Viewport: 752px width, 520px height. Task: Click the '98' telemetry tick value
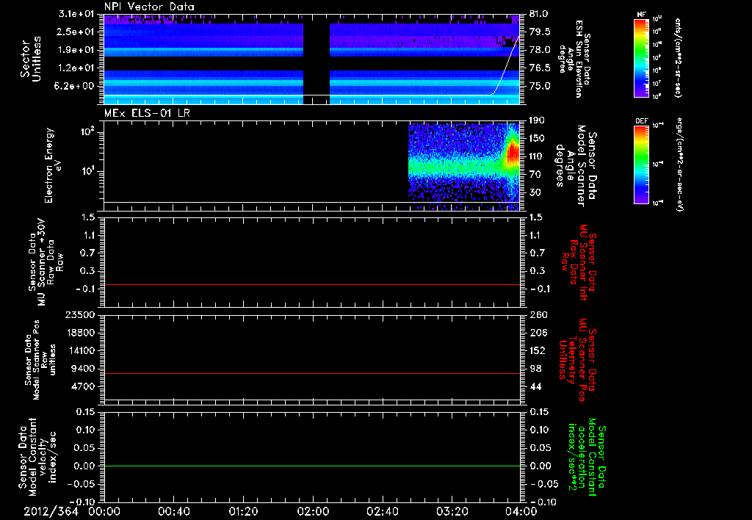click(535, 369)
